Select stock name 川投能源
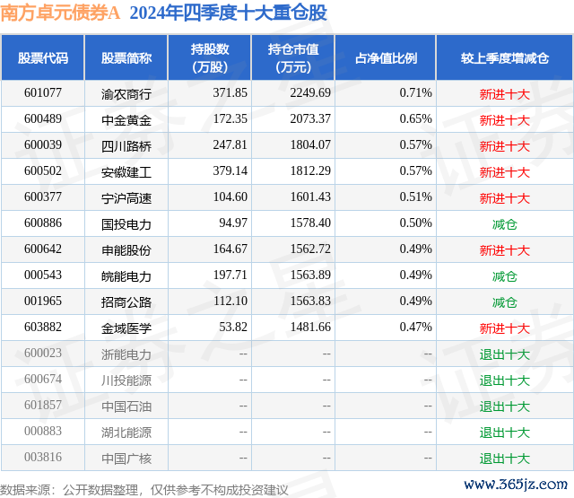 tap(126, 380)
